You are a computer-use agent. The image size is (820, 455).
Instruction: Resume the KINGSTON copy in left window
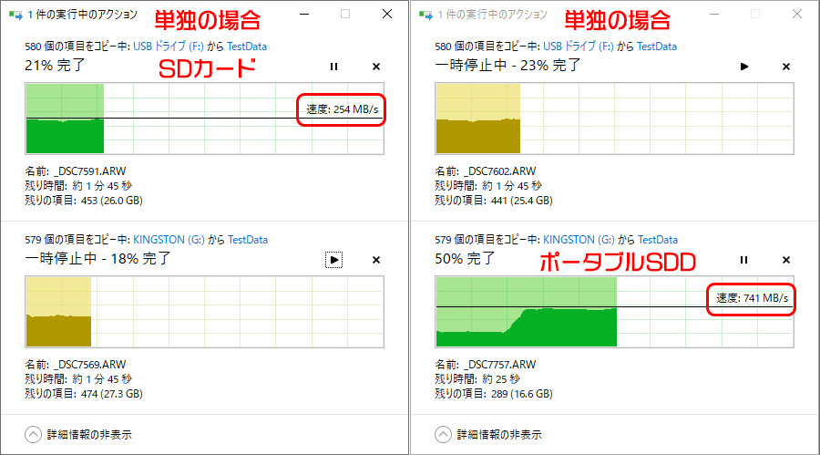(333, 260)
